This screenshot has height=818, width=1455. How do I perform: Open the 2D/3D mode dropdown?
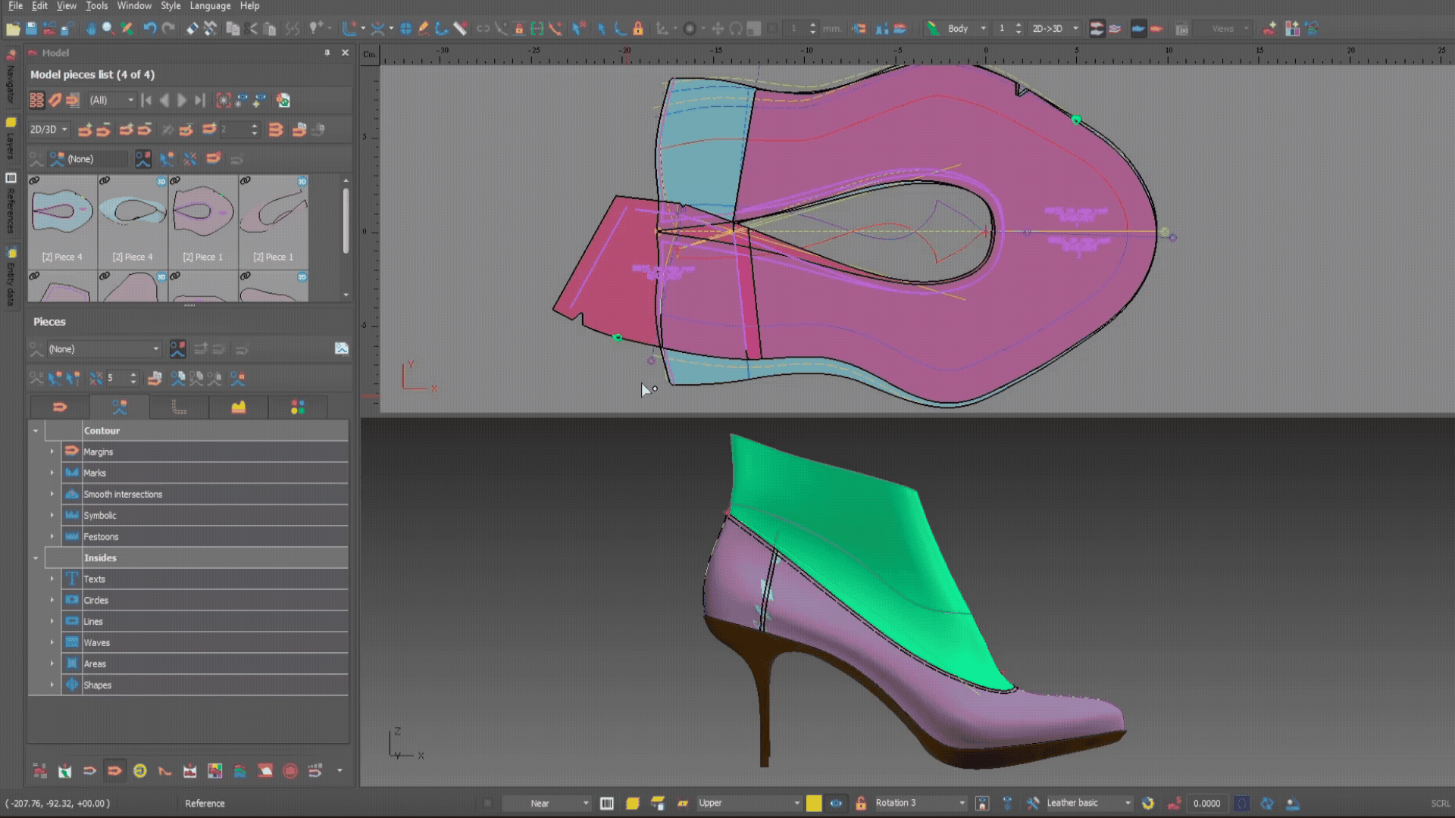coord(48,130)
